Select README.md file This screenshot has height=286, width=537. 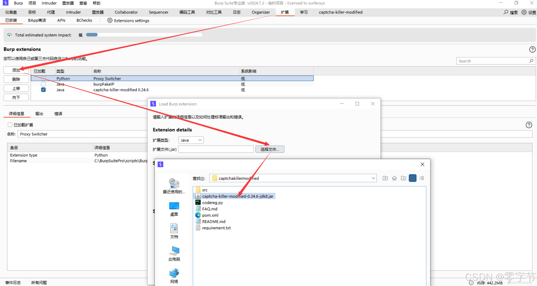210,221
